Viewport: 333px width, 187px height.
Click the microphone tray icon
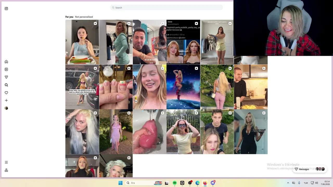pyautogui.click(x=299, y=183)
